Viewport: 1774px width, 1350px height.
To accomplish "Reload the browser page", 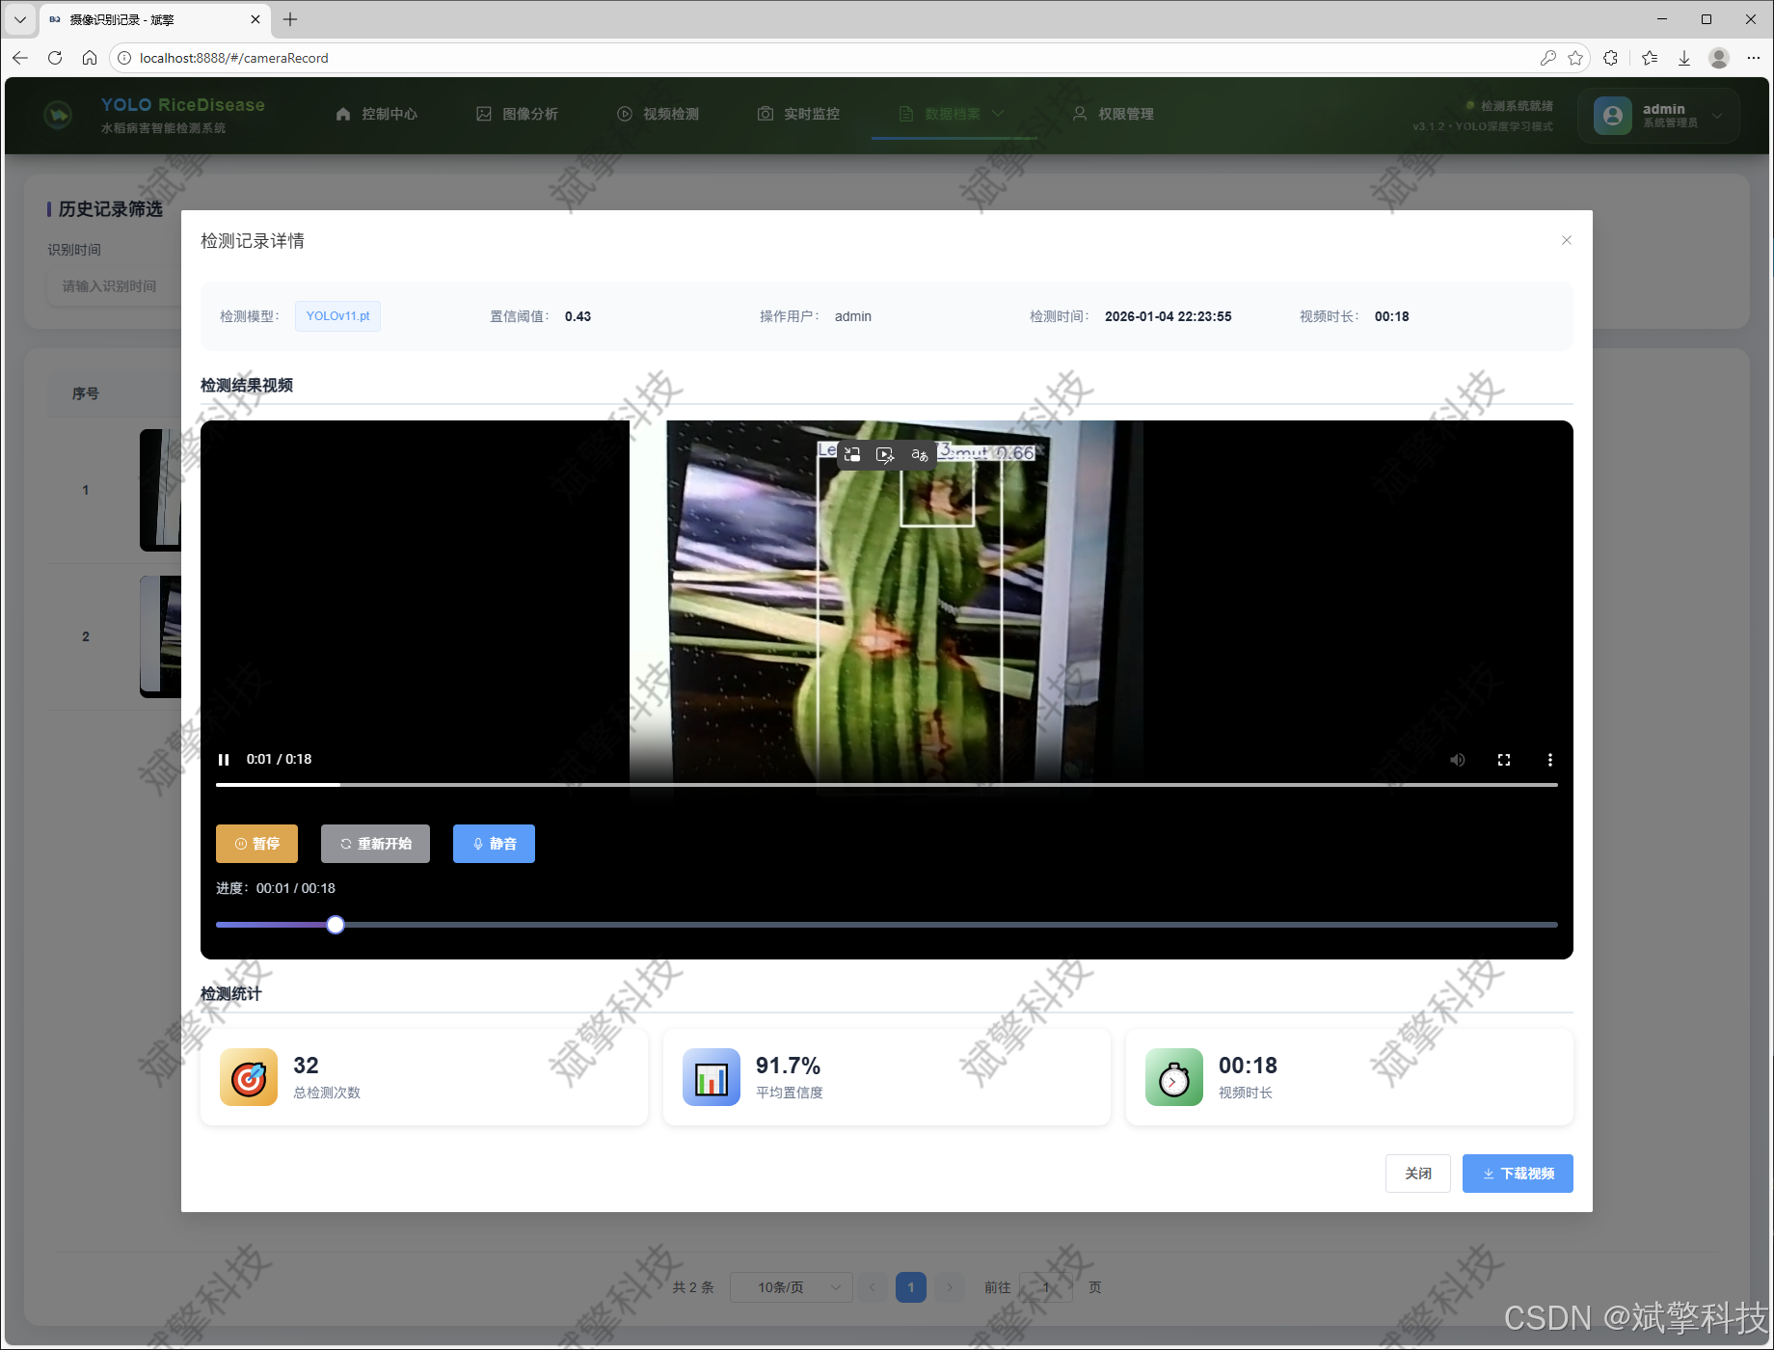I will click(55, 58).
